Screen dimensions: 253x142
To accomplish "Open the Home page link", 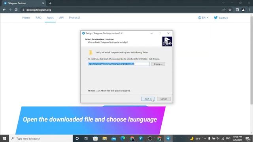I will (x=26, y=18).
